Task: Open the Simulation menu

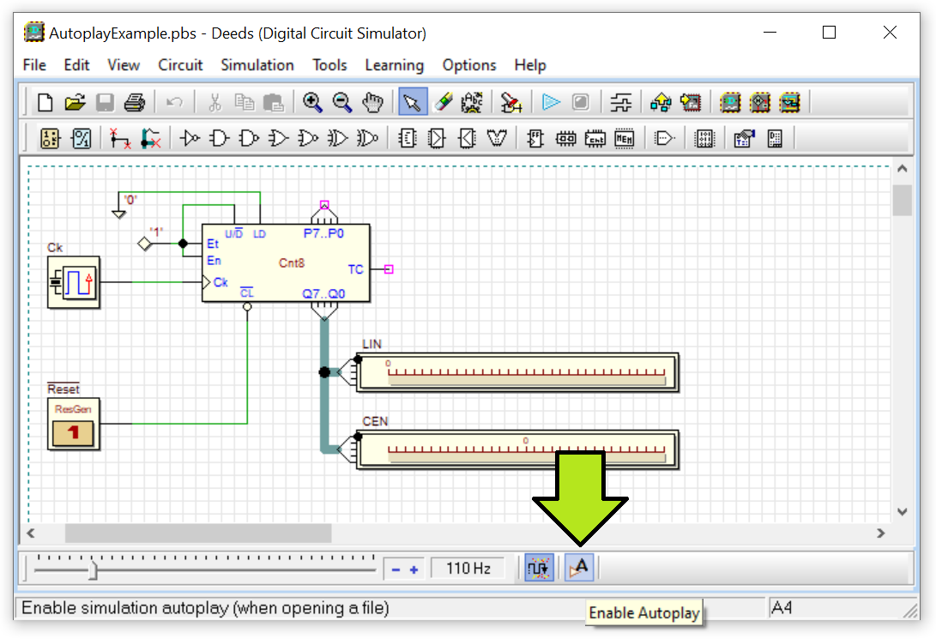Action: [257, 65]
